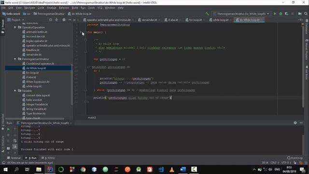
Task: Switch to the while loop.kt tab
Action: [221, 20]
